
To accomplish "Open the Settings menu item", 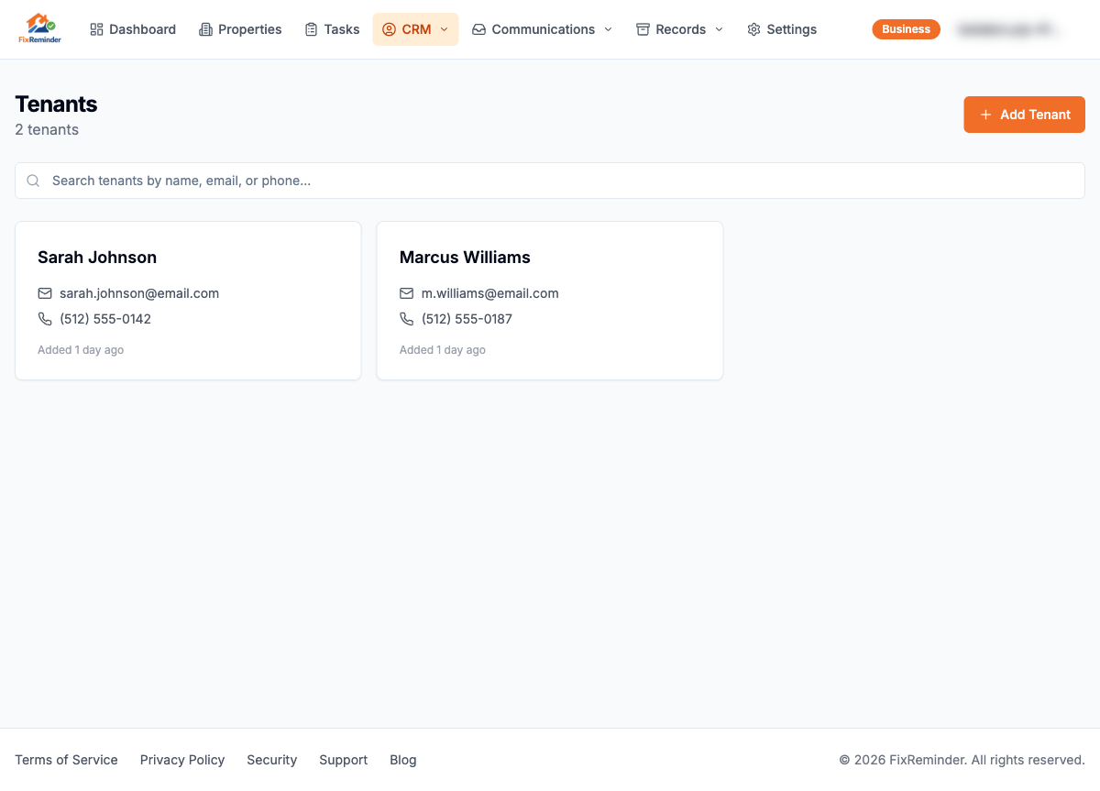I will tap(782, 29).
